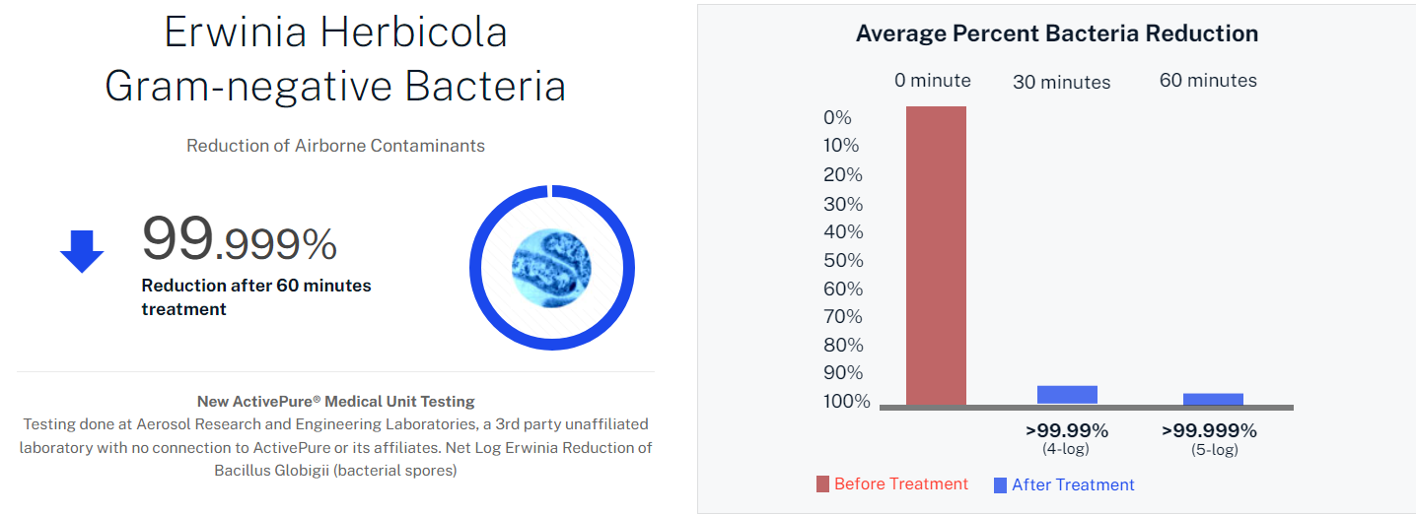Click the After Treatment legend label
The width and height of the screenshot is (1416, 515).
(x=1073, y=484)
